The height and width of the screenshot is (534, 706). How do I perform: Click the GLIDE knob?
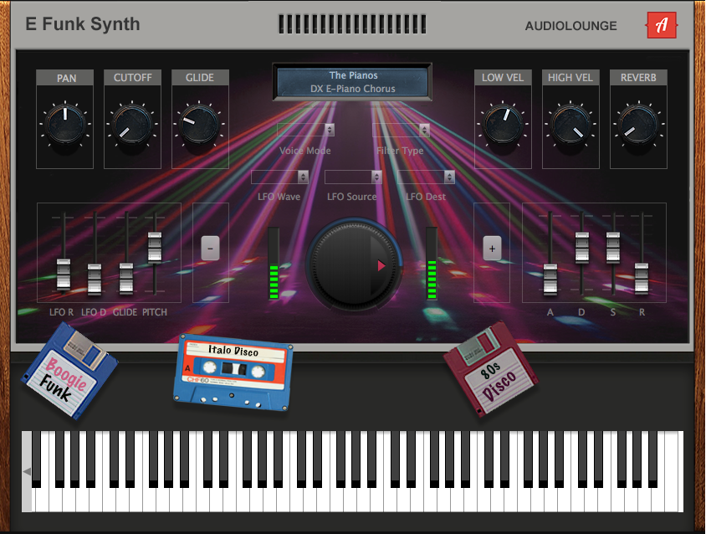pyautogui.click(x=200, y=124)
